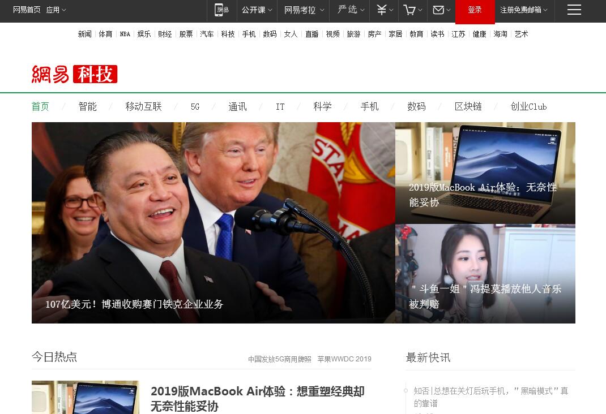This screenshot has width=606, height=414.
Task: Select the 创业Club tab
Action: click(x=529, y=106)
